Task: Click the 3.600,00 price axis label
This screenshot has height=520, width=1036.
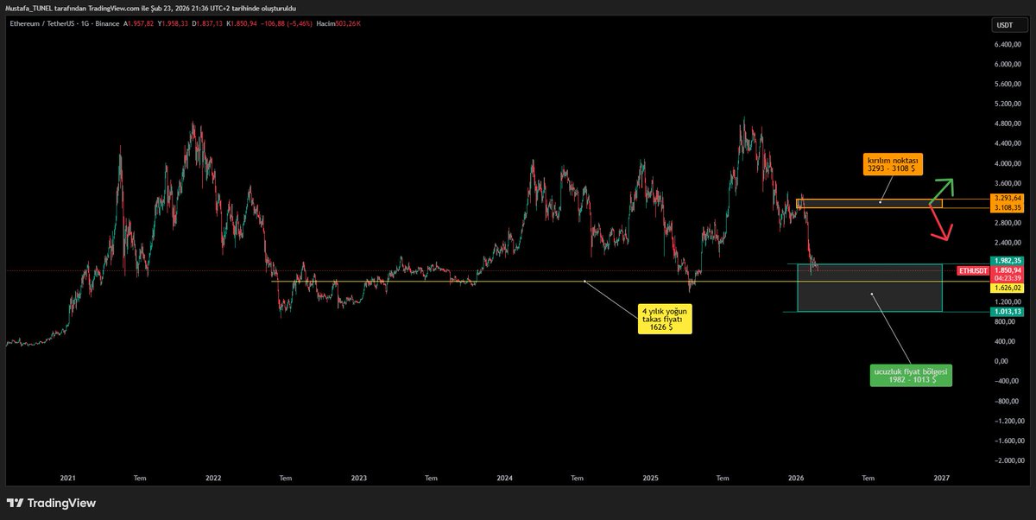Action: pos(1008,183)
